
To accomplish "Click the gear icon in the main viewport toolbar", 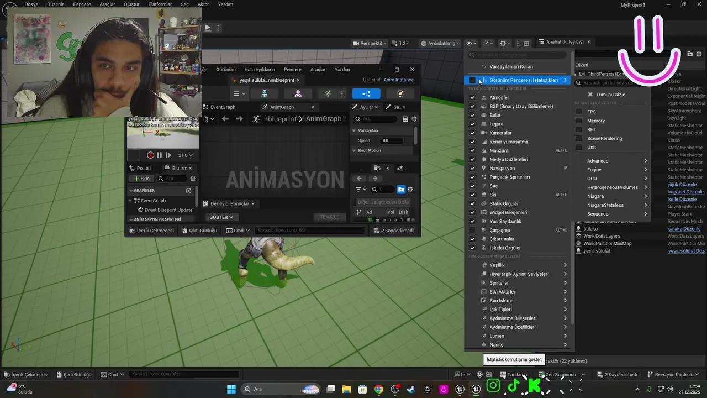I will [x=504, y=43].
